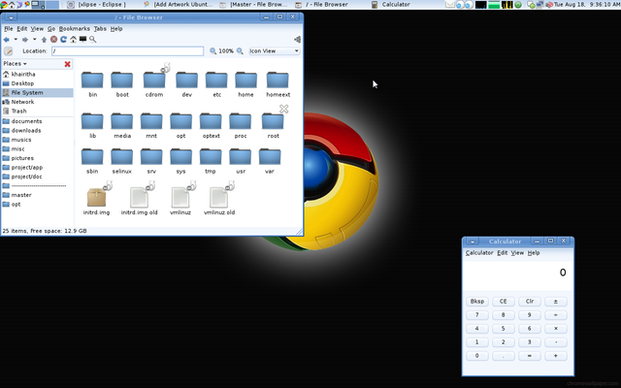Select the vmlinuz file
Image resolution: width=621 pixels, height=388 pixels.
coord(180,198)
